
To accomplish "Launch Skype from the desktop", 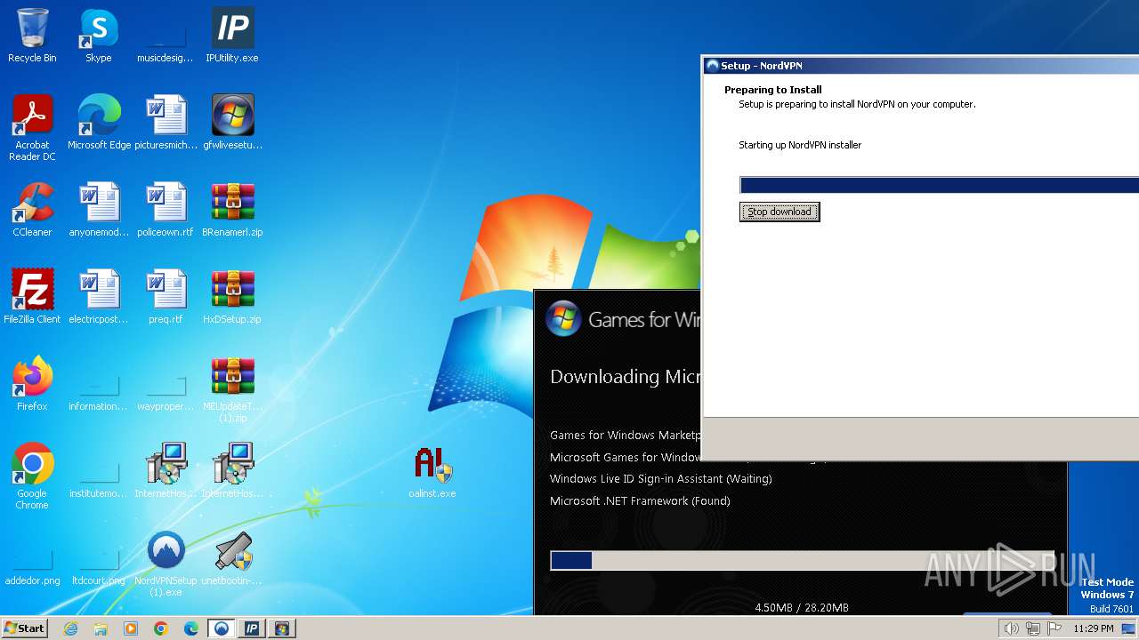I will click(x=99, y=36).
